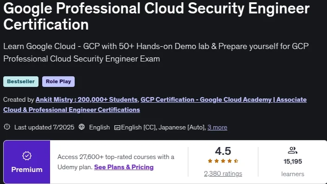
Task: Click the 'English' language text
Action: (x=99, y=127)
